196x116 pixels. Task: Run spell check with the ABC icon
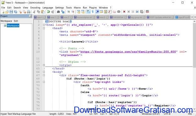point(147,12)
